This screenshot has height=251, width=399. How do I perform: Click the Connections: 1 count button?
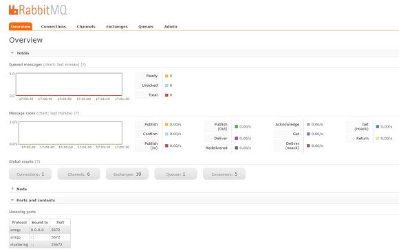pos(30,174)
